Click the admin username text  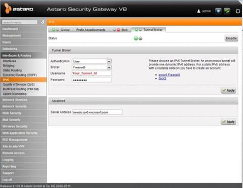pyautogui.click(x=207, y=11)
